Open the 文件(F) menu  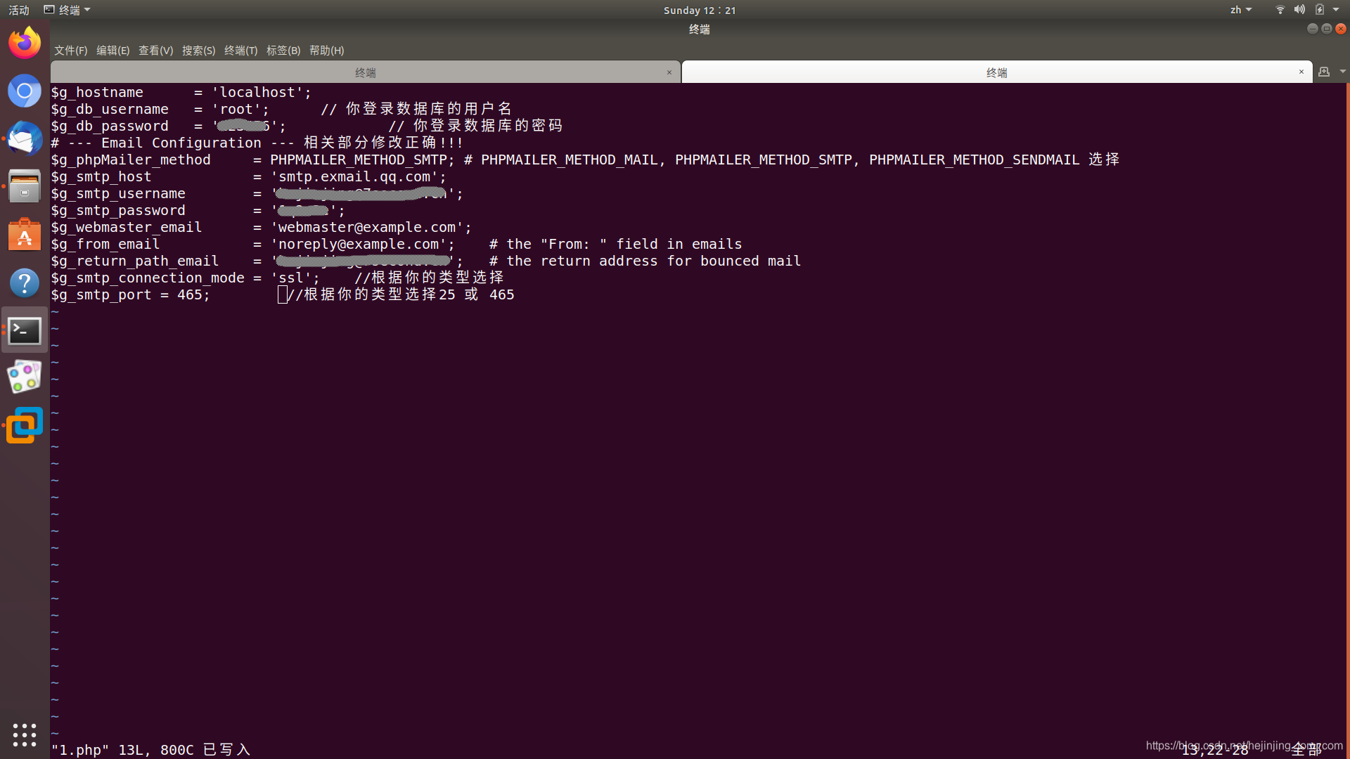coord(70,51)
